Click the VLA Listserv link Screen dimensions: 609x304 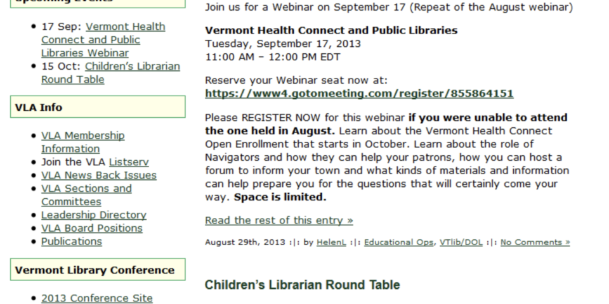coord(129,162)
